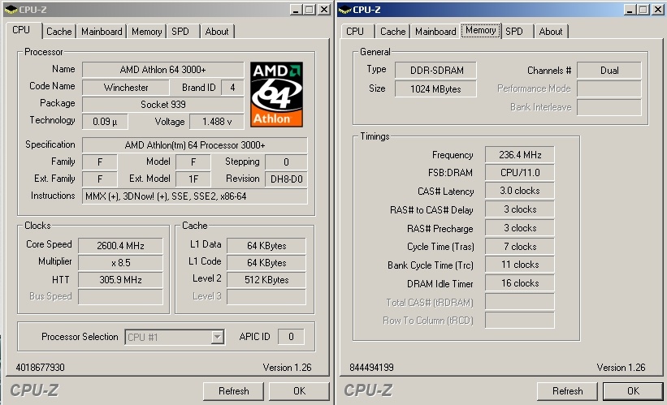The height and width of the screenshot is (405, 667).
Task: Open Cache tab in right window
Action: tap(392, 32)
